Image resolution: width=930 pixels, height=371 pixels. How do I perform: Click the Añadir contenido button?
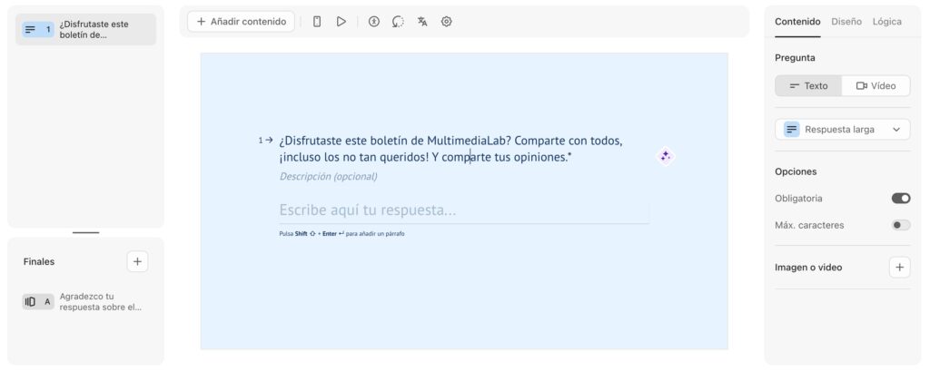click(241, 22)
